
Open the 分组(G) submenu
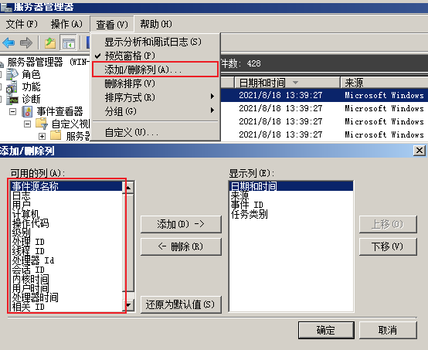click(155, 111)
